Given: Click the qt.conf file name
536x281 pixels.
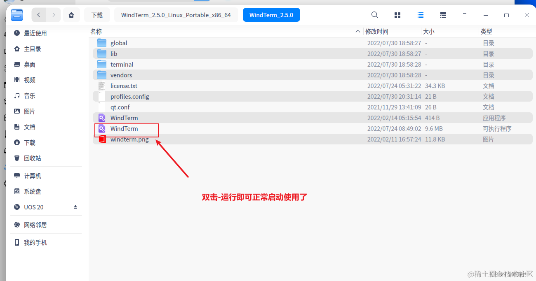Looking at the screenshot, I should pyautogui.click(x=120, y=107).
